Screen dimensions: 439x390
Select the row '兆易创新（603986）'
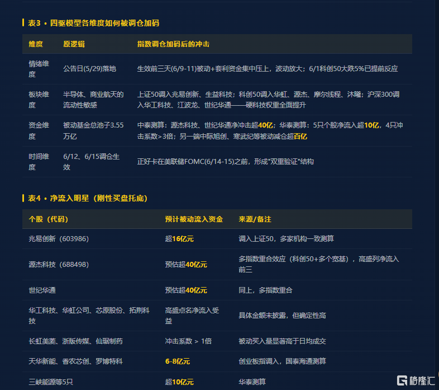point(217,239)
